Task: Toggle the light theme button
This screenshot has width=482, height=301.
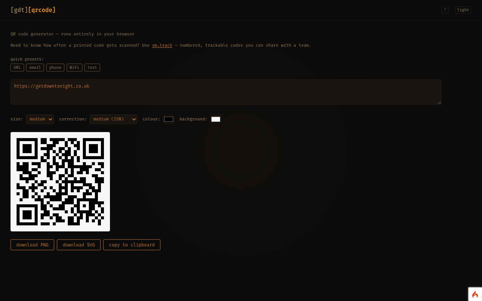Action: pos(463,10)
